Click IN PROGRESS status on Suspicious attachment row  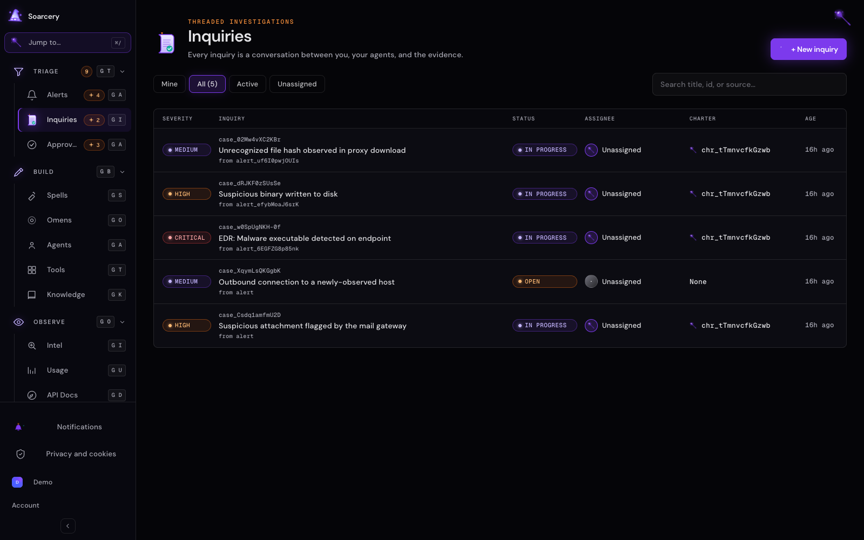click(544, 326)
